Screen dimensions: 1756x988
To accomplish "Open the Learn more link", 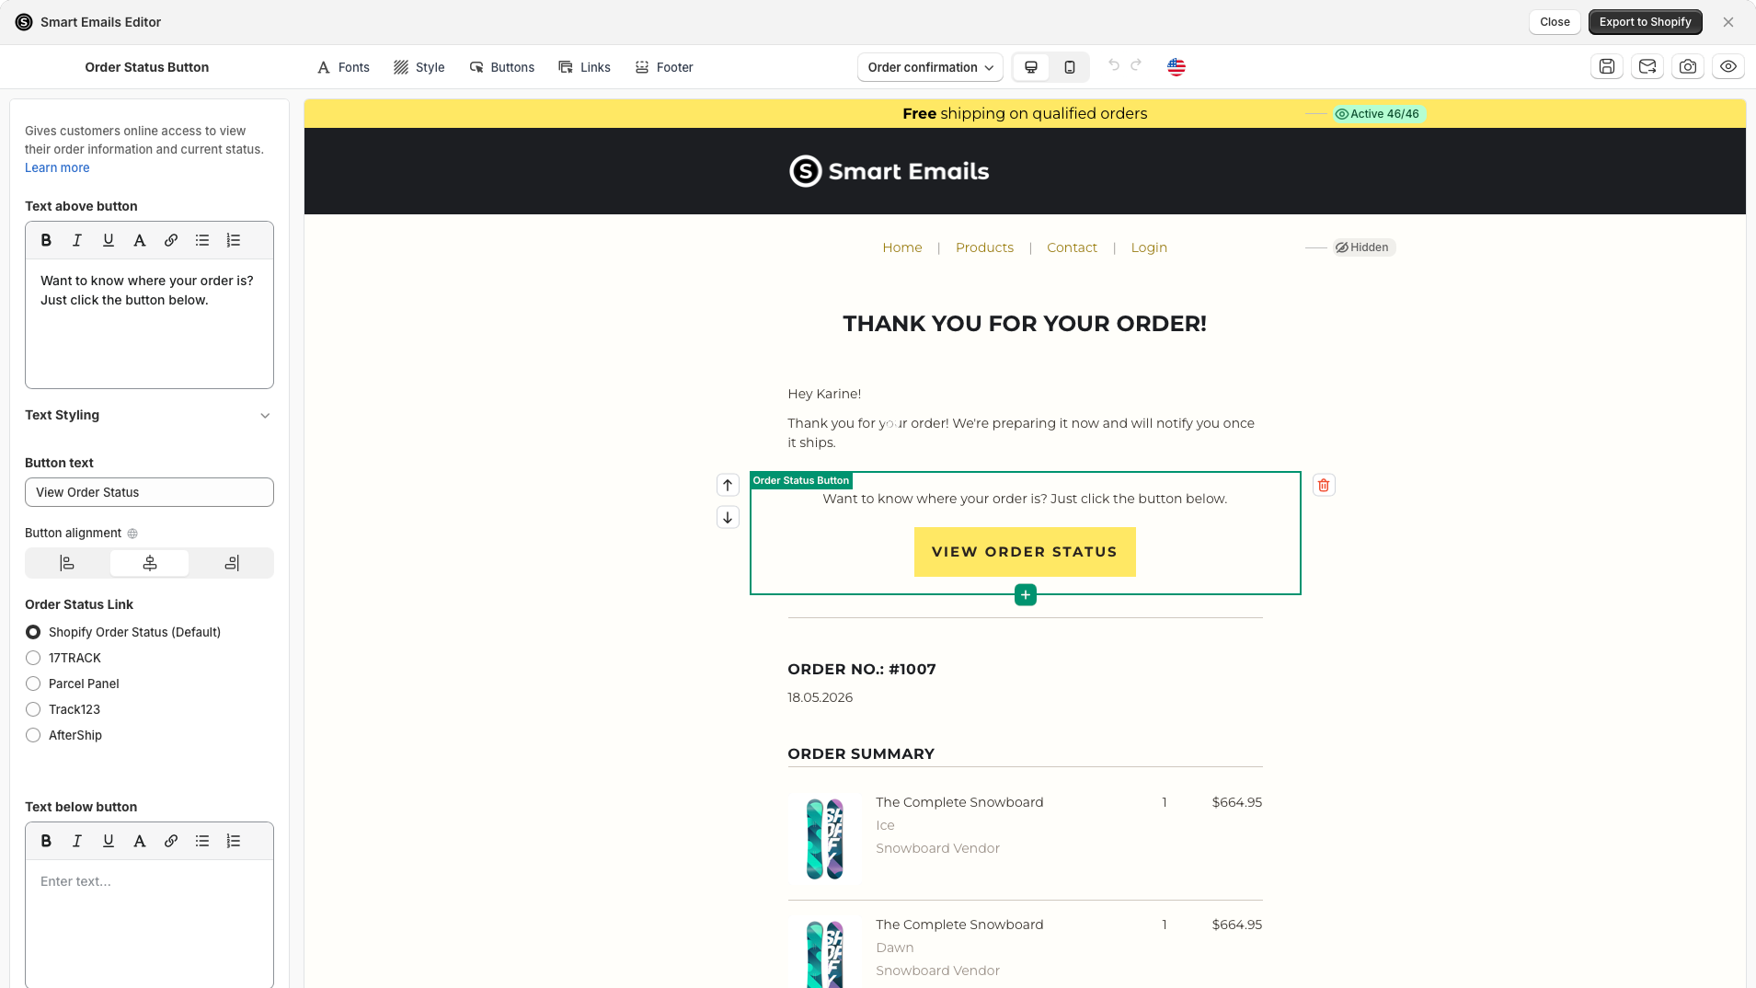I will 57,167.
